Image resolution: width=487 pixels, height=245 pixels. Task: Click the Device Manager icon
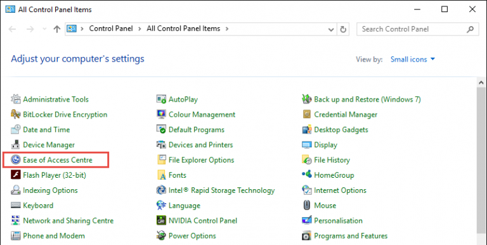pyautogui.click(x=15, y=145)
